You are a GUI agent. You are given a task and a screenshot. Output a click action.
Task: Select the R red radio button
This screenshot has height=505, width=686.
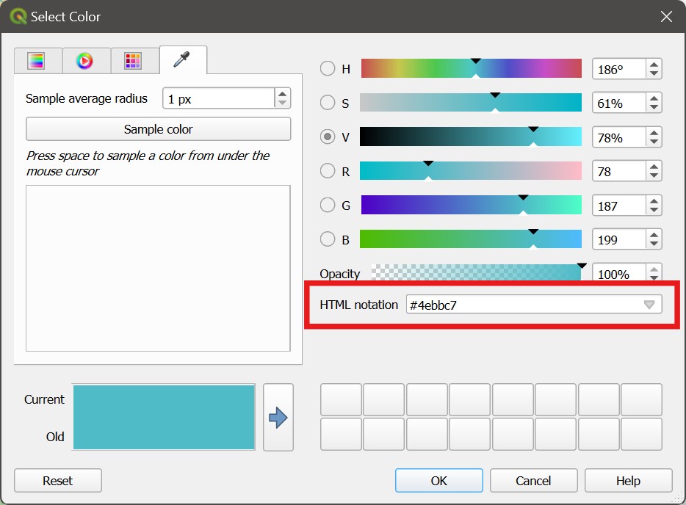[328, 171]
